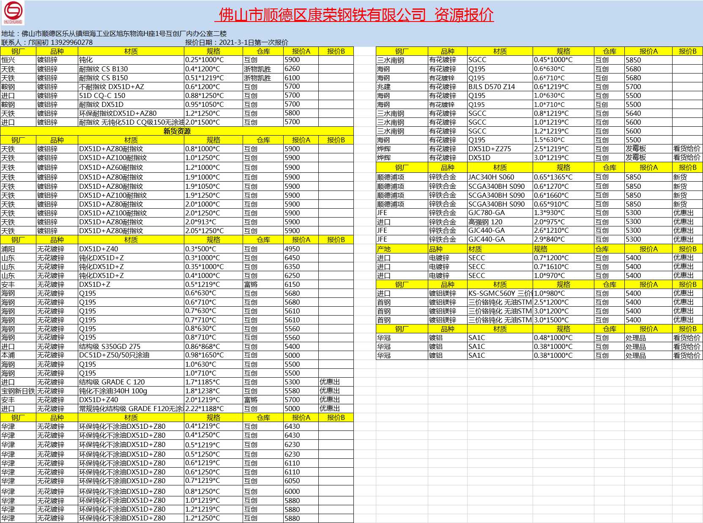703x523 pixels.
Task: Click the 产地 column header
Action: pos(402,249)
